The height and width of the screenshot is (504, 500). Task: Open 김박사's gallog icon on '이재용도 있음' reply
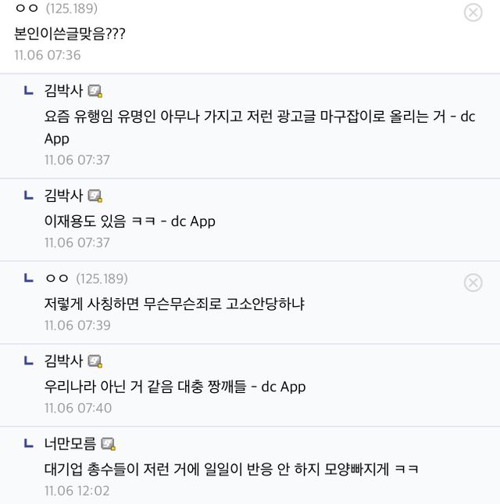pos(95,196)
